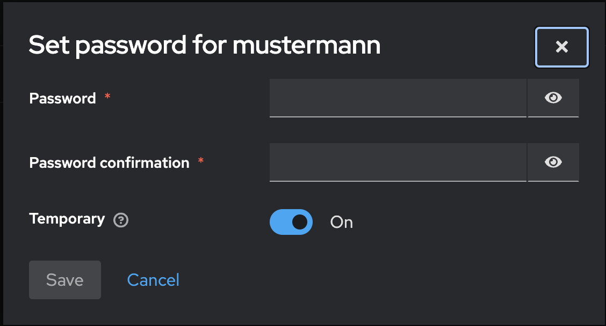Focus the Password confirmation input field
Viewport: 606px width, 326px height.
click(398, 162)
